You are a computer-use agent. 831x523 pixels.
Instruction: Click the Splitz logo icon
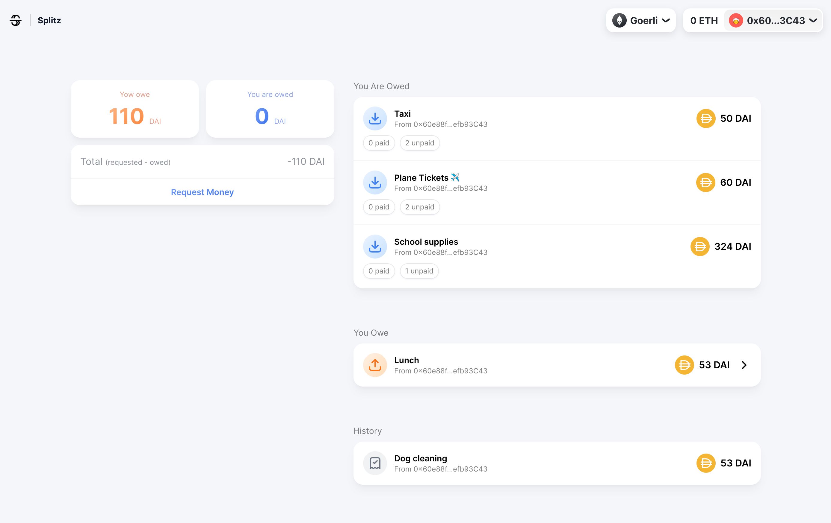coord(16,20)
